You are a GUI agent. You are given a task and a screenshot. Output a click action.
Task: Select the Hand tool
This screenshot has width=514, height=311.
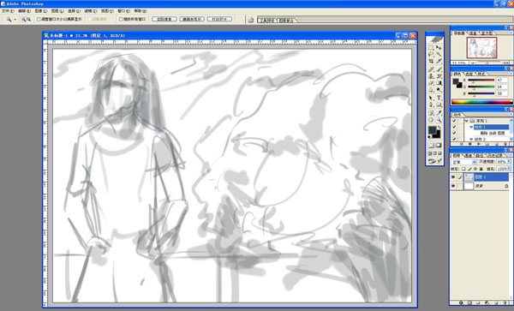click(431, 120)
